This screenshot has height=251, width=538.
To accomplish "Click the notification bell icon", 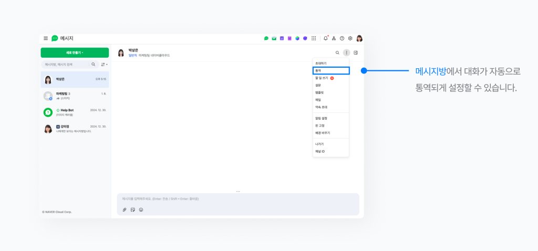I will [x=326, y=38].
